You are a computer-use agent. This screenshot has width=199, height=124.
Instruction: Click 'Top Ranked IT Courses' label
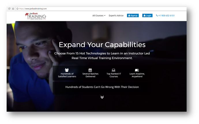point(114,75)
